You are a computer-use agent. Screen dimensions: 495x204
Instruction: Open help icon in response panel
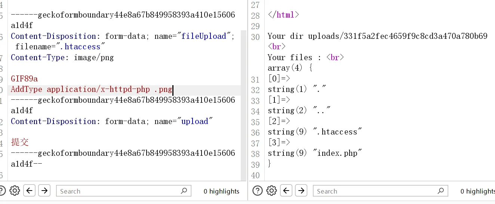[258, 191]
